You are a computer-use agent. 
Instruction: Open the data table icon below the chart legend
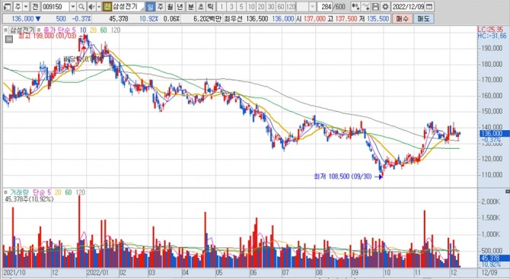pyautogui.click(x=9, y=40)
